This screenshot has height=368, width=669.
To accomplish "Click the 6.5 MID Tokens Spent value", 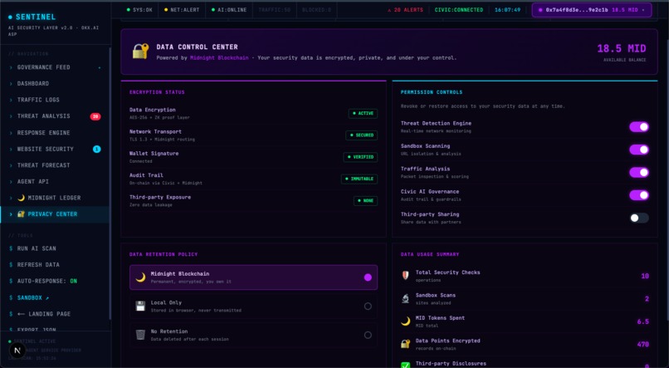I will click(643, 321).
